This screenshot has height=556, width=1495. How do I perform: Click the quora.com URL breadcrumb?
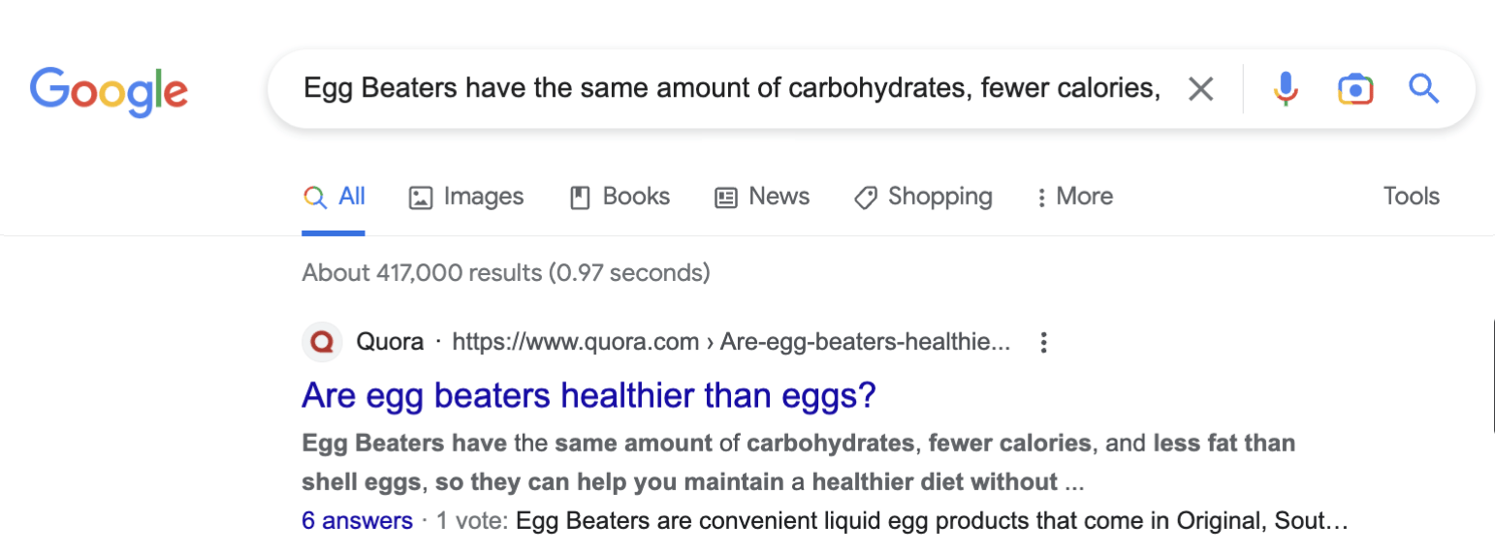click(x=731, y=342)
